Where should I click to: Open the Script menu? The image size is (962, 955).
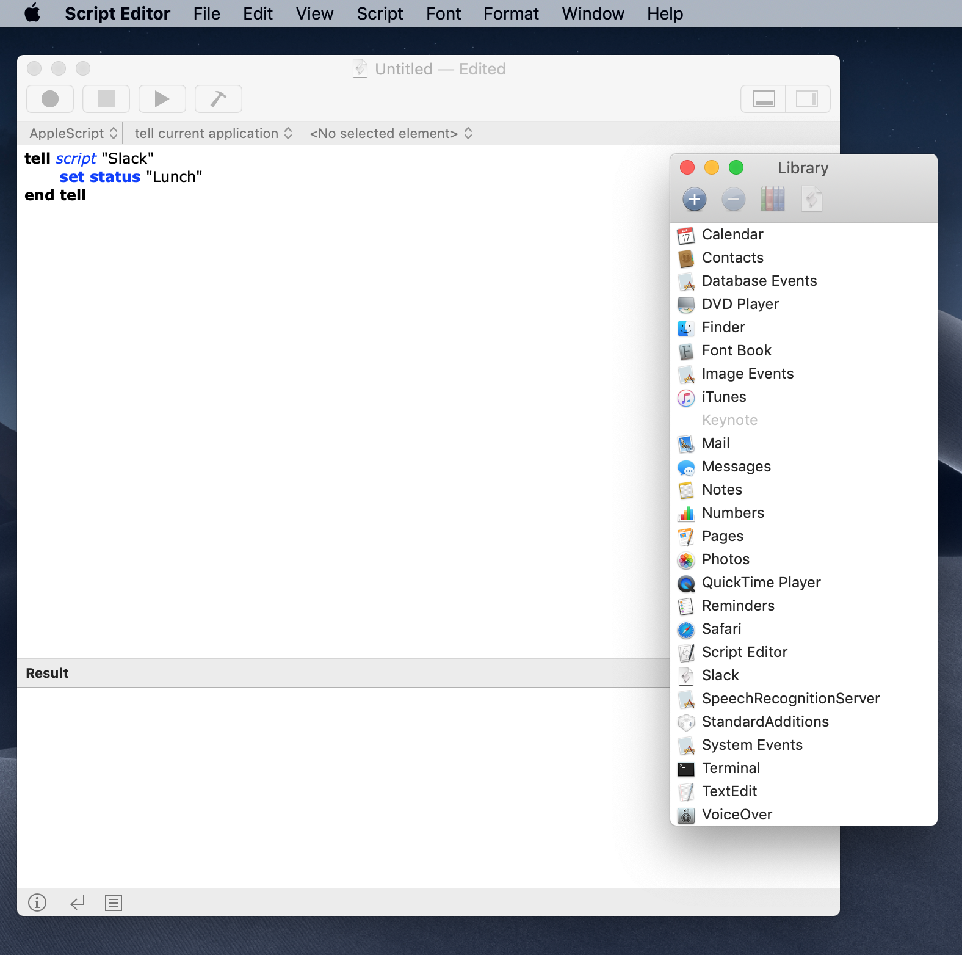pyautogui.click(x=380, y=13)
